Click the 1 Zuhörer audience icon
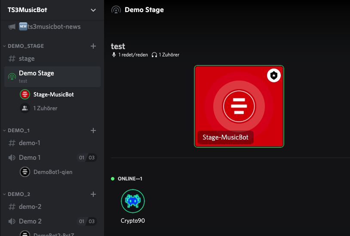Screen dimensions: 350x236 tap(25, 108)
